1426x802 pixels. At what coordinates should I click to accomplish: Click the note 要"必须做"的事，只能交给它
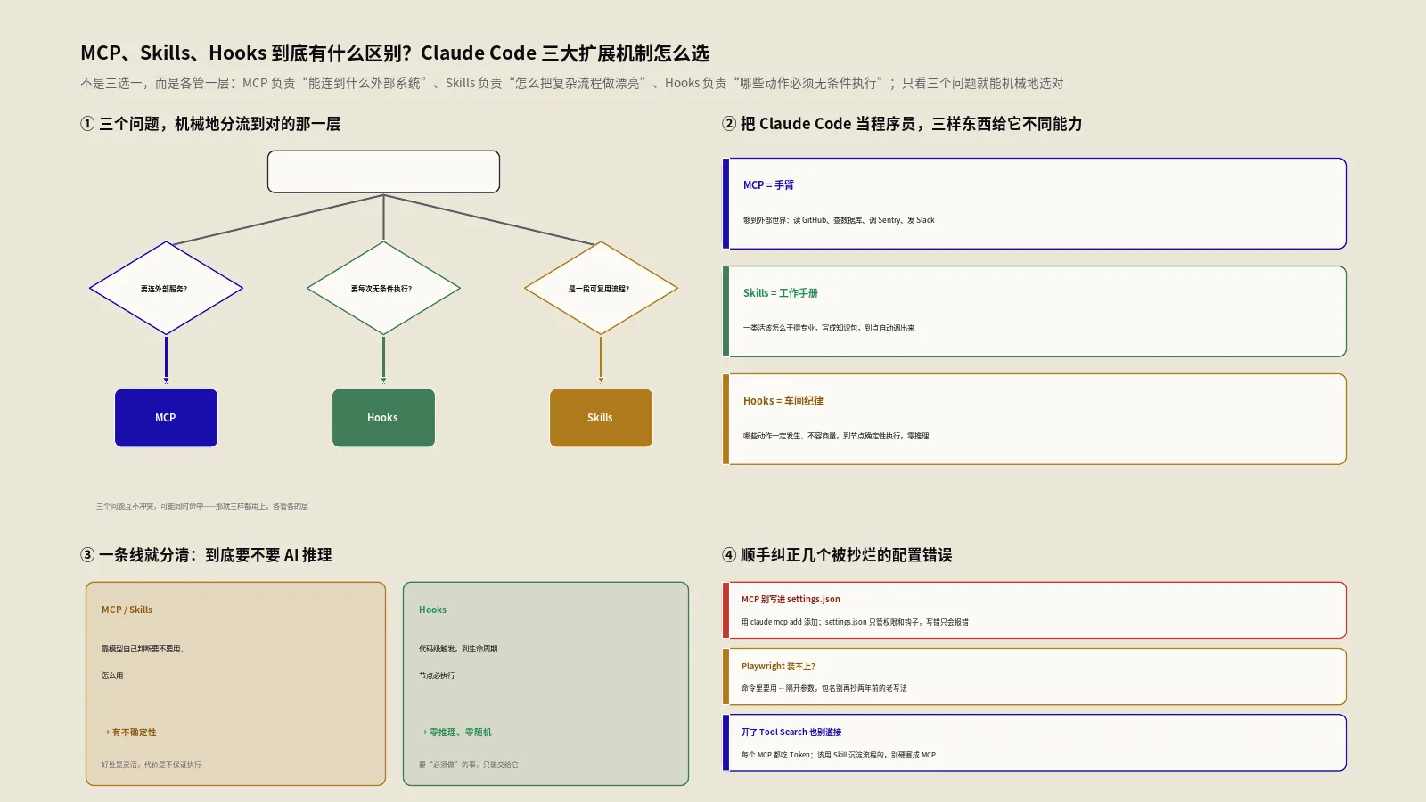tap(469, 765)
